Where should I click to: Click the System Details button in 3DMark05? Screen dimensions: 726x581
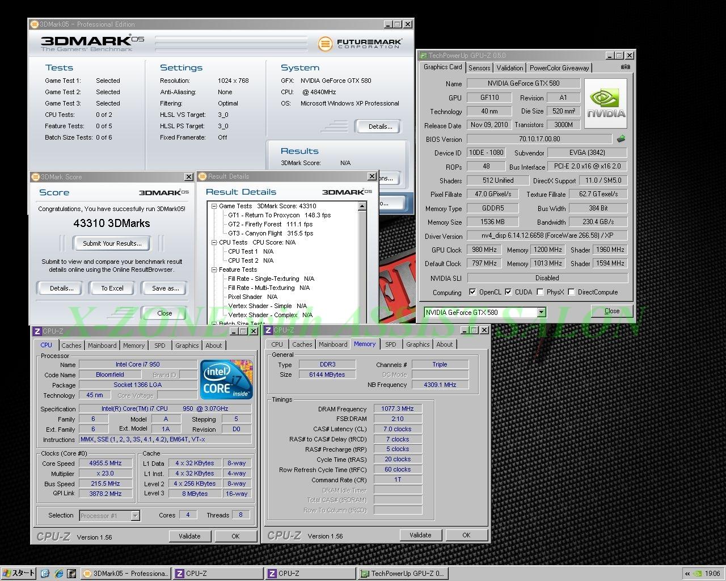(379, 127)
